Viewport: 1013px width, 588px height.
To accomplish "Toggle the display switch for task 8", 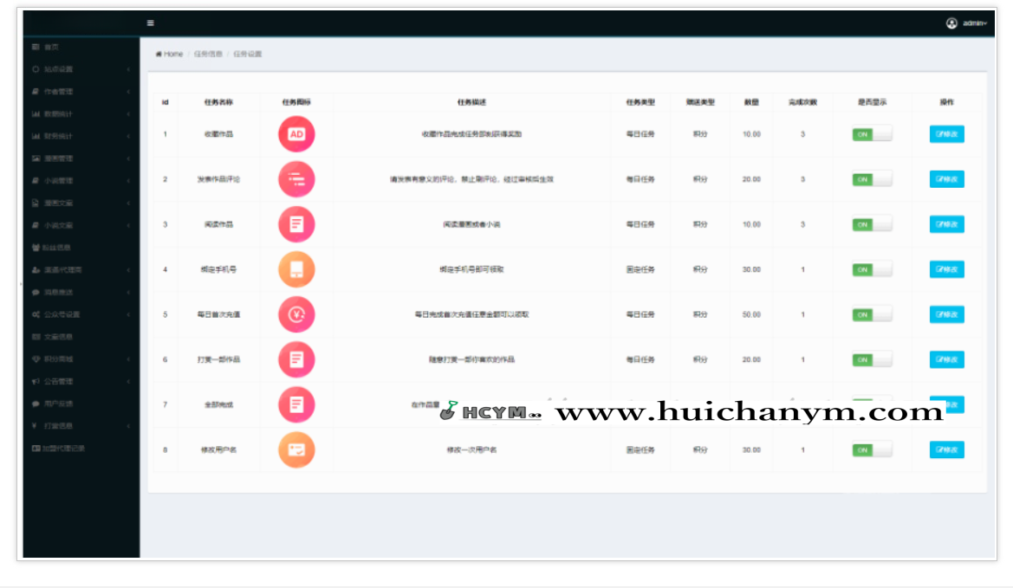I will coord(871,449).
